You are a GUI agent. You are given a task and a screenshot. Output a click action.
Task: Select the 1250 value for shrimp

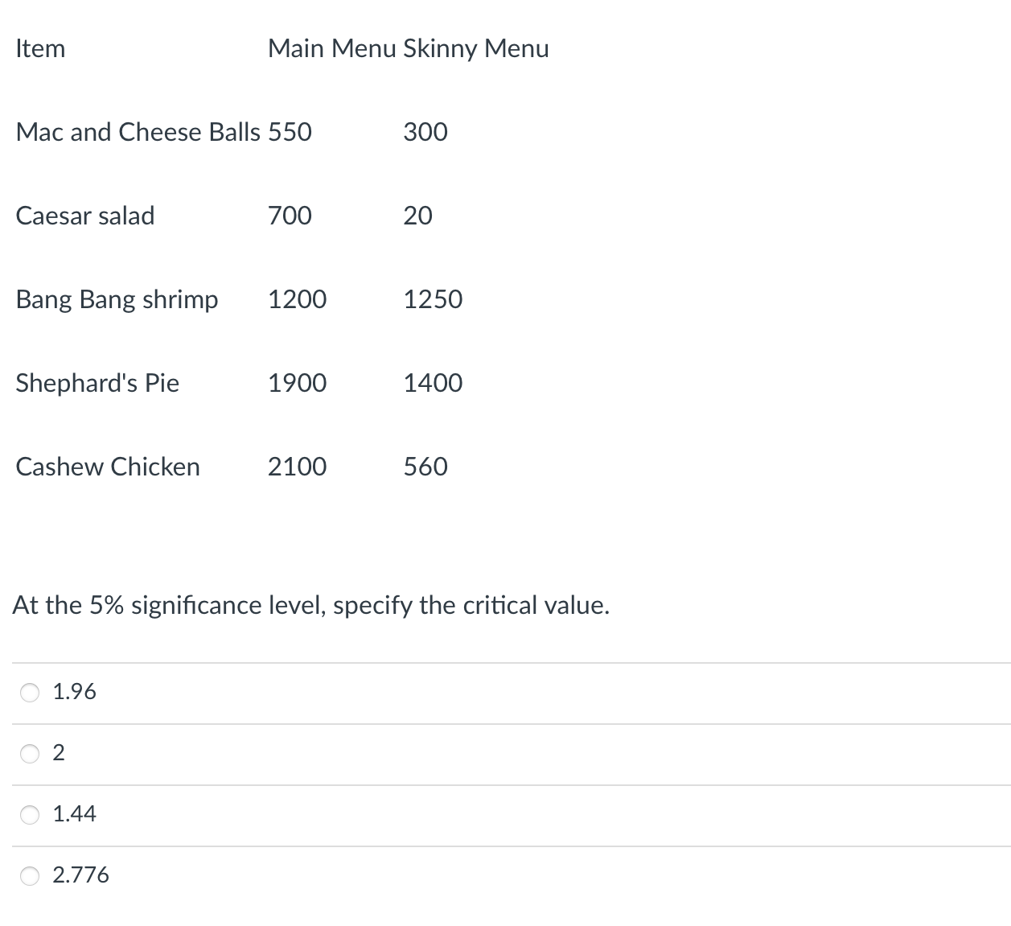tap(433, 299)
